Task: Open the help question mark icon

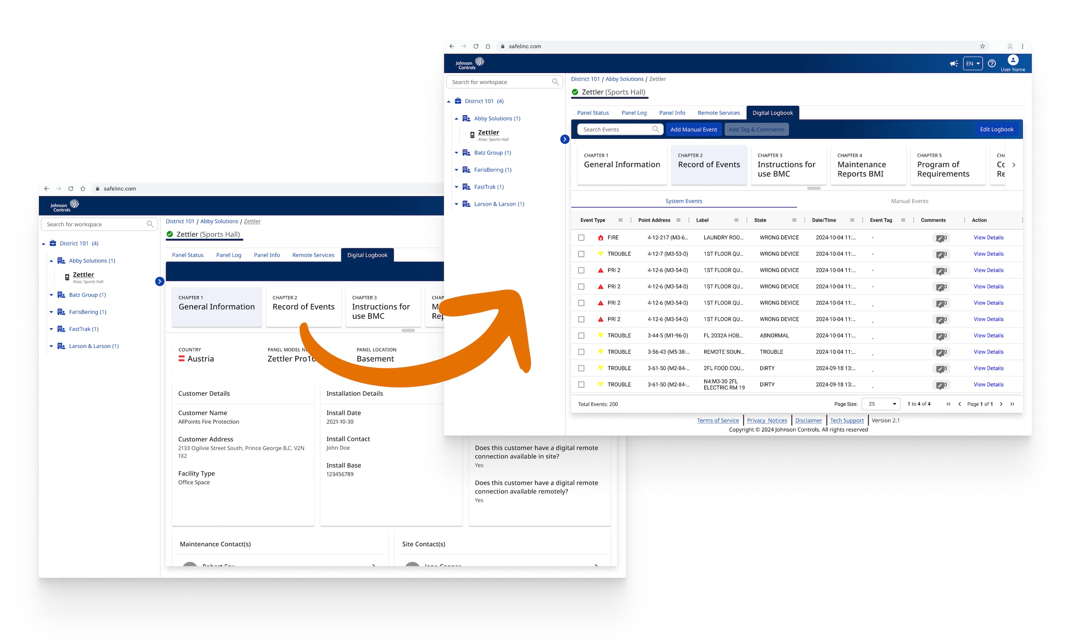Action: point(991,64)
